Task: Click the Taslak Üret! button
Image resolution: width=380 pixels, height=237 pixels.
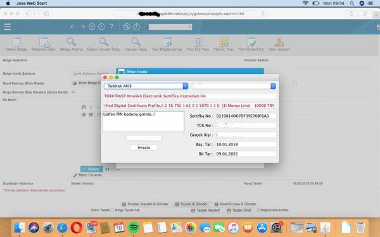Action: tap(239, 210)
